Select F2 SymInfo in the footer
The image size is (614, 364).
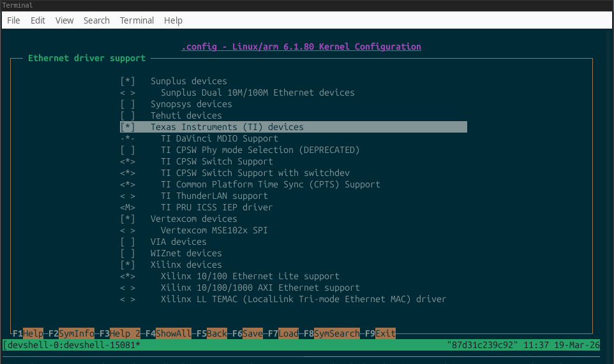(x=71, y=333)
